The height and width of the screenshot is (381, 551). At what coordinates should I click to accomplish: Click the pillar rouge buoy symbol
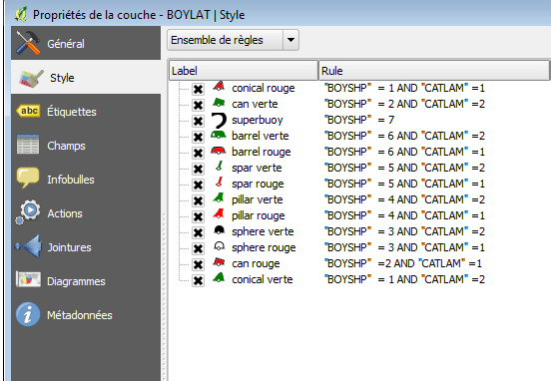tap(219, 213)
